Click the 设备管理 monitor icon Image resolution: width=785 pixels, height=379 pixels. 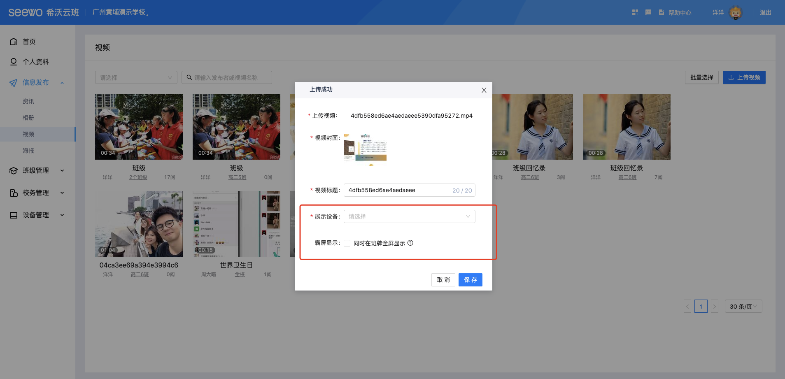coord(14,215)
